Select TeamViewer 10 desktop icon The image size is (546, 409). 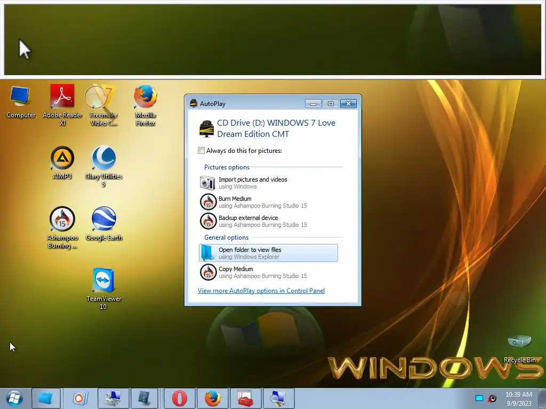pyautogui.click(x=103, y=289)
